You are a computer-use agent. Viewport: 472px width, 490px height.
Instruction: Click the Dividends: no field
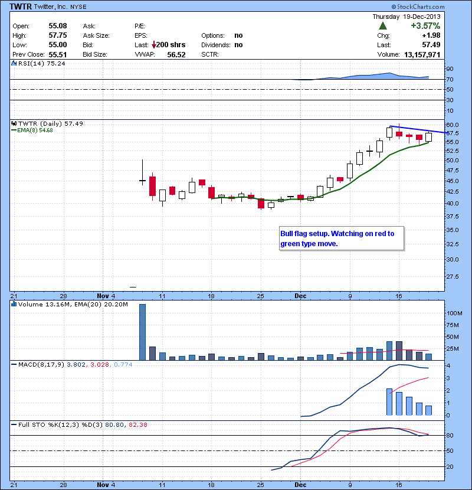(222, 45)
